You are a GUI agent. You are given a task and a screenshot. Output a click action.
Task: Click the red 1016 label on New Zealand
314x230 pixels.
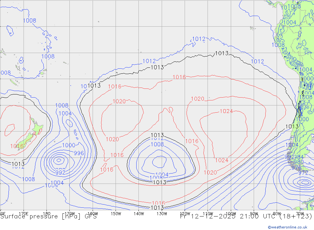[17, 146]
